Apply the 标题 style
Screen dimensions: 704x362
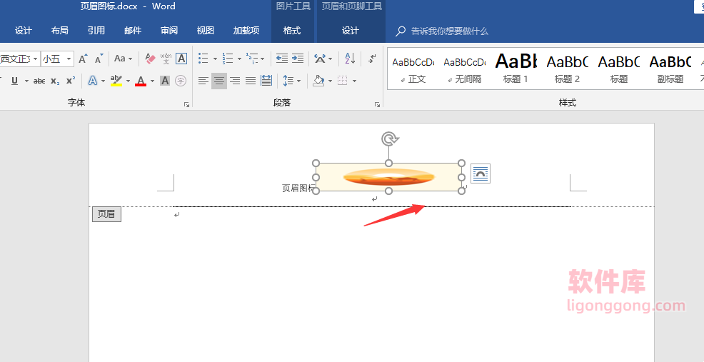click(619, 69)
